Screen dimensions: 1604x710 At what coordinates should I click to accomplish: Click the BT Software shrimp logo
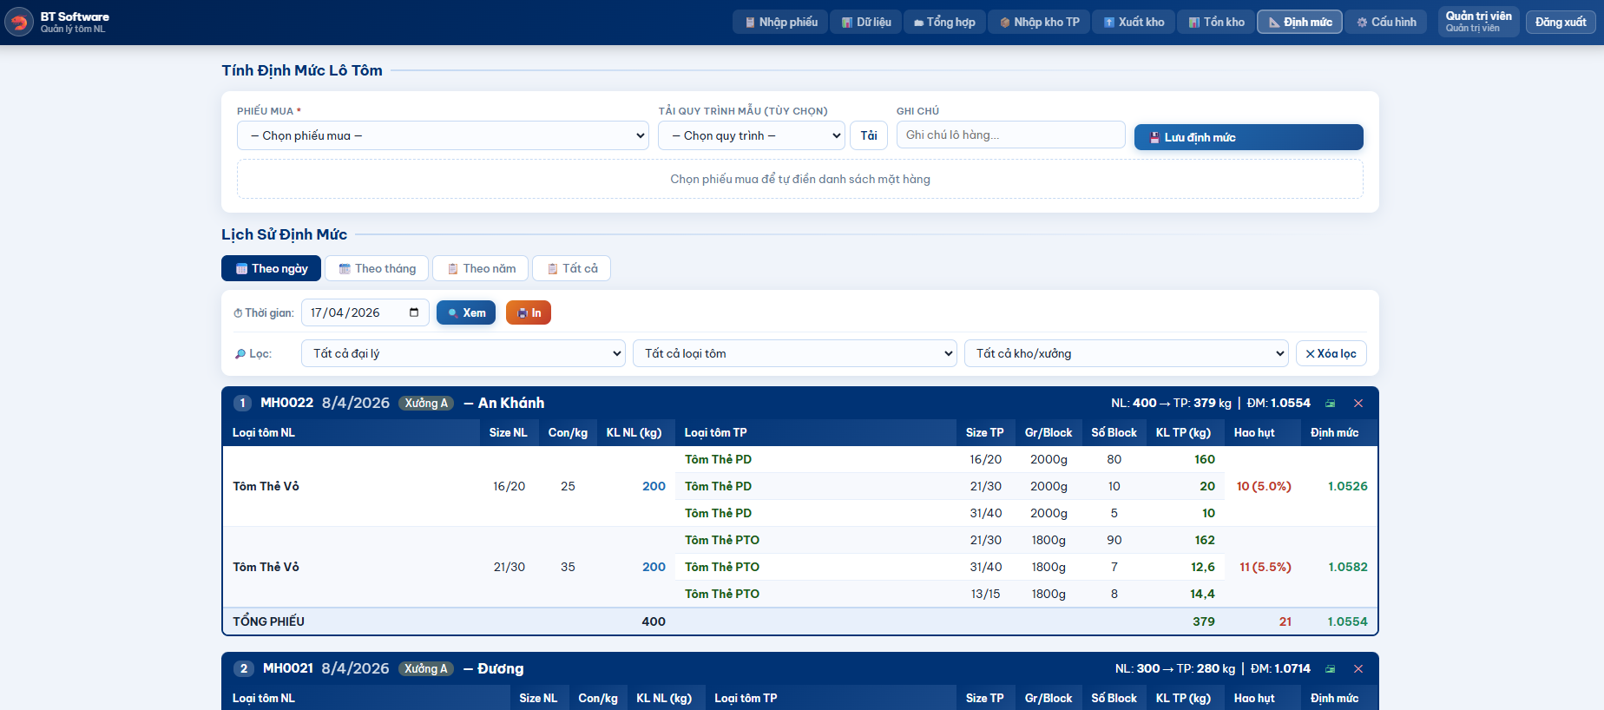click(19, 22)
